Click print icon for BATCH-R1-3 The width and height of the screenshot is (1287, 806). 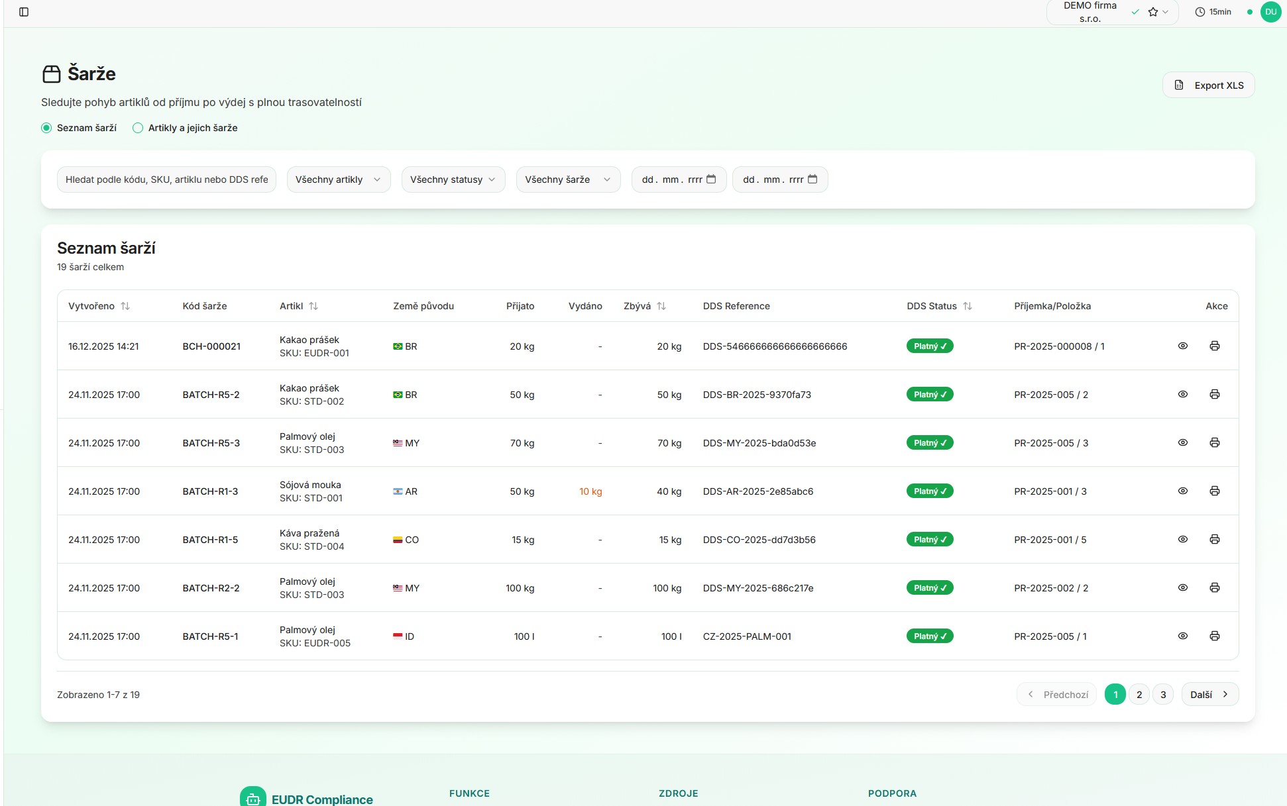[x=1214, y=491]
